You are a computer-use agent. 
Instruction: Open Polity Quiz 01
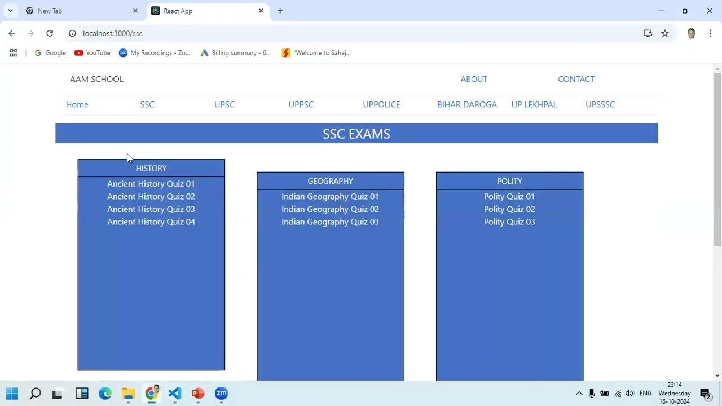click(509, 196)
